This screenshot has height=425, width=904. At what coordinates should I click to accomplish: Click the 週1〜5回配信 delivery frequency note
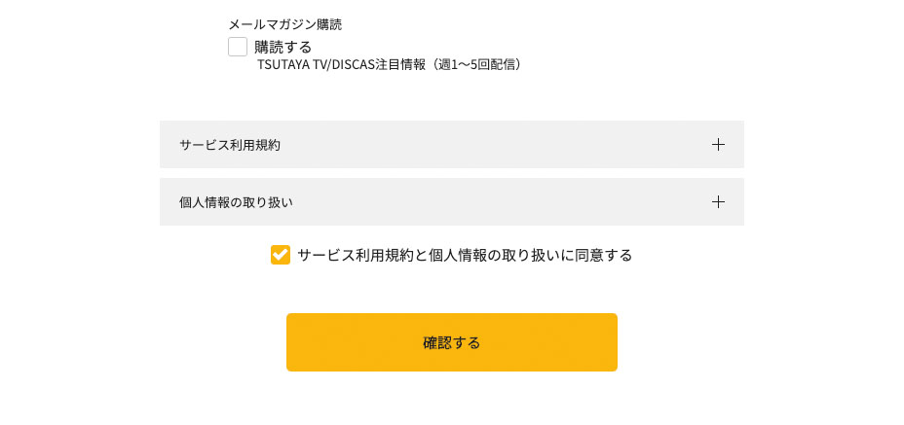478,64
